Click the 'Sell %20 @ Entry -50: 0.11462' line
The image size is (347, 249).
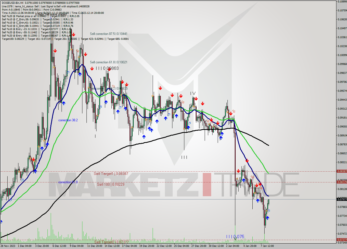coord(37,32)
